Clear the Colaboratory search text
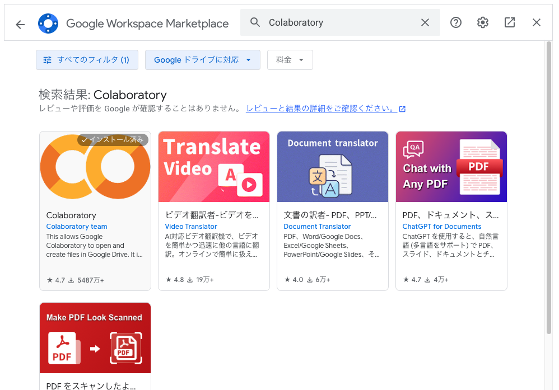559x390 pixels. pos(425,22)
